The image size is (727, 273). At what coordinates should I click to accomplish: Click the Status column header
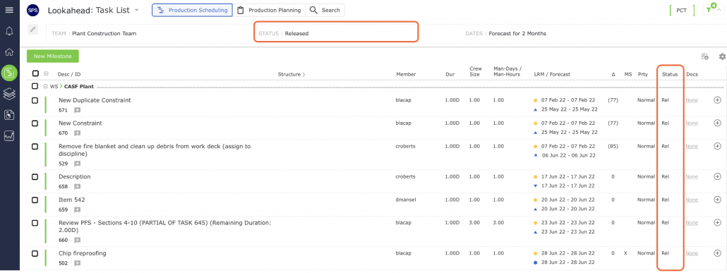(x=670, y=74)
